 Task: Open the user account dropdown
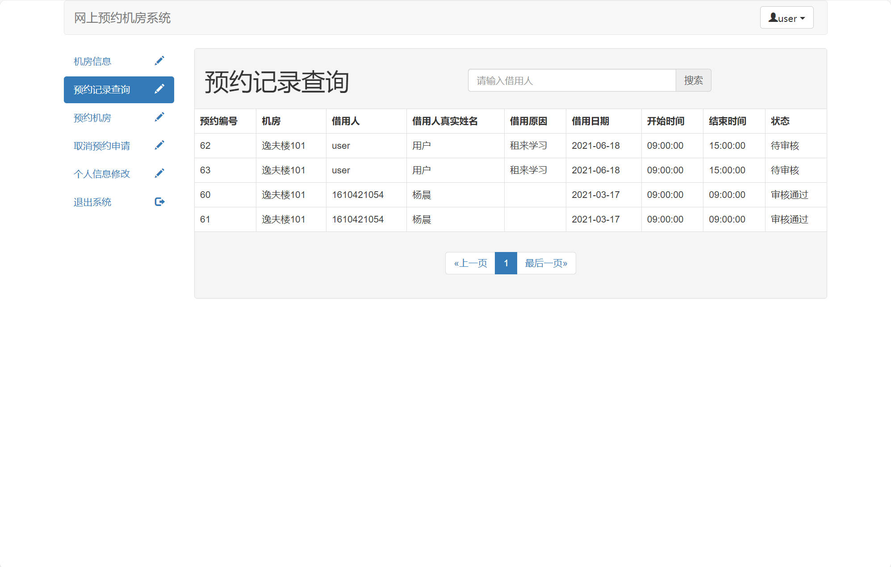pos(786,18)
